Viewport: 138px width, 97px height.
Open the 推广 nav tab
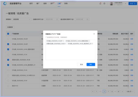click(38, 4)
